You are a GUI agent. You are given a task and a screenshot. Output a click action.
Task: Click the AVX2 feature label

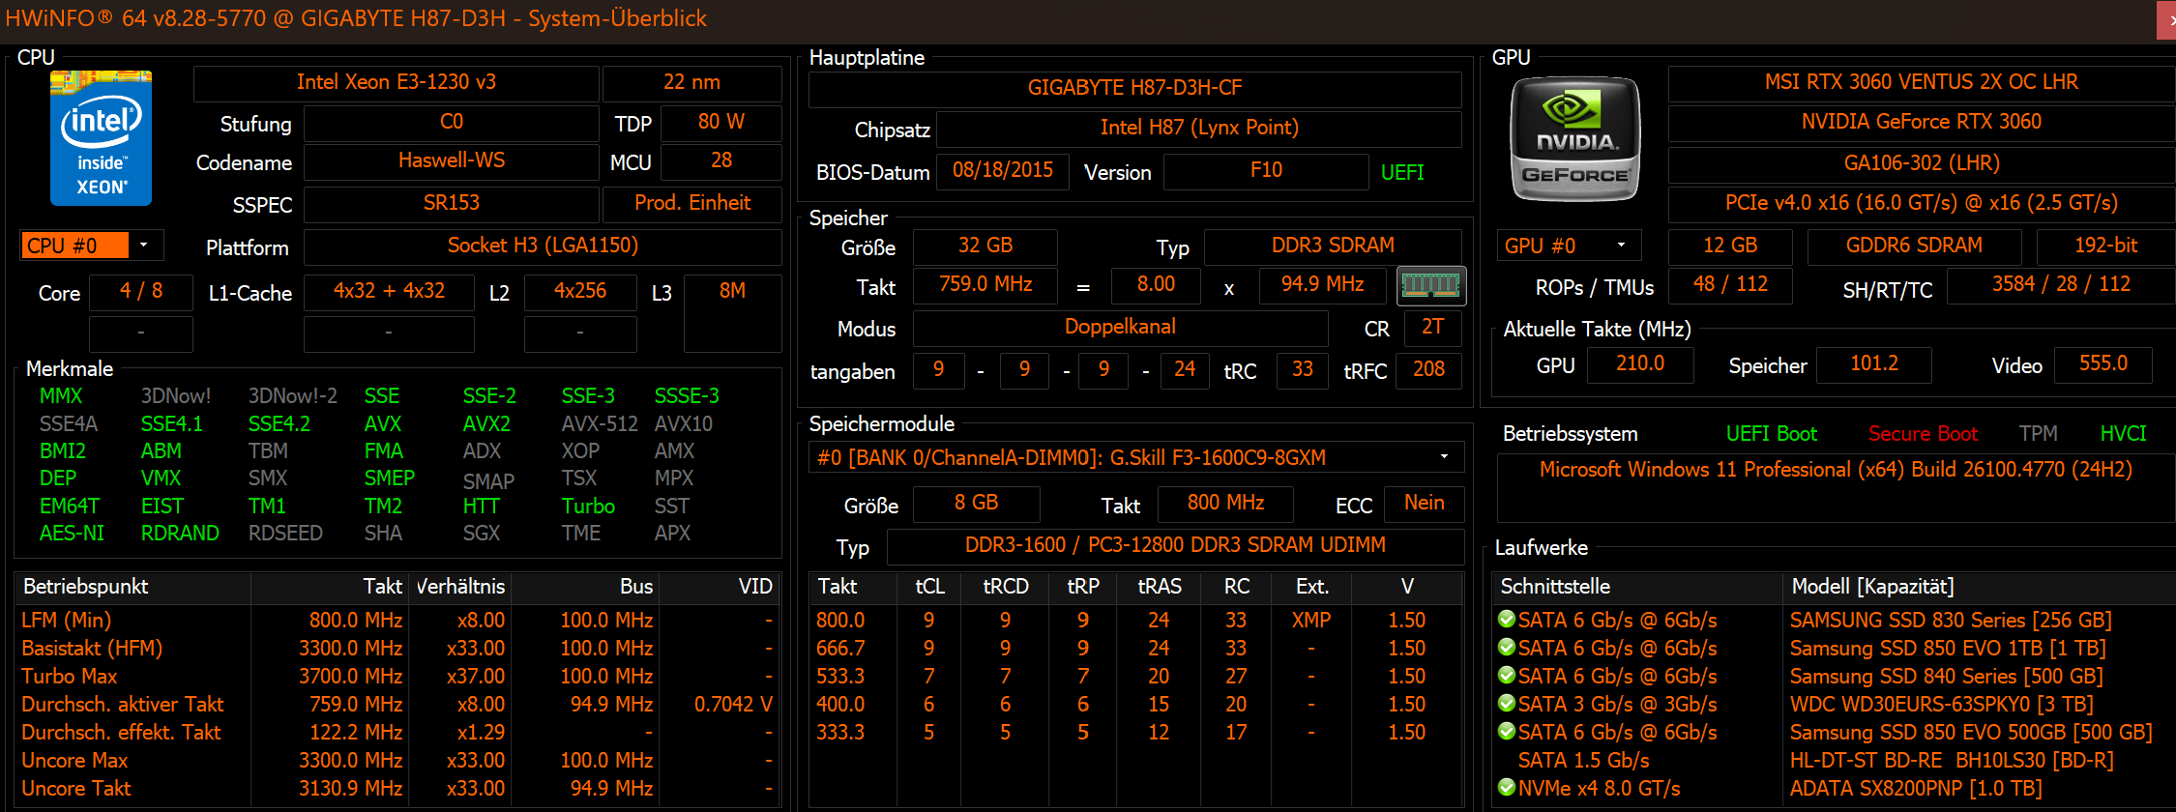486,423
